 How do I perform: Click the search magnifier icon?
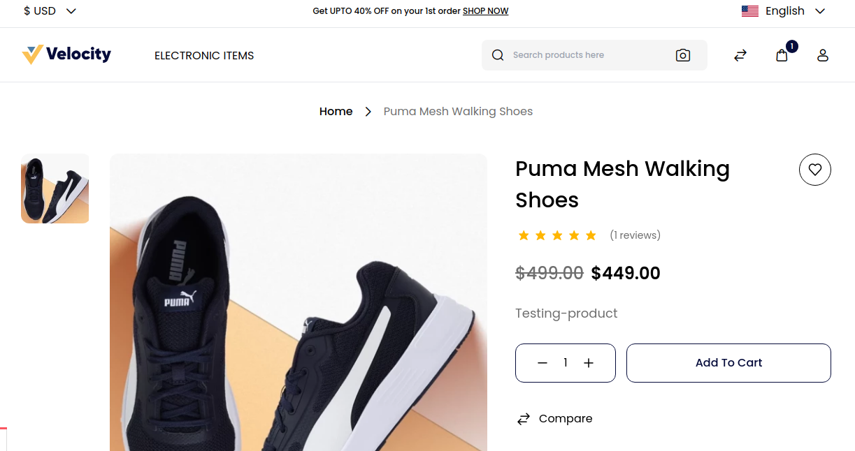click(x=498, y=55)
